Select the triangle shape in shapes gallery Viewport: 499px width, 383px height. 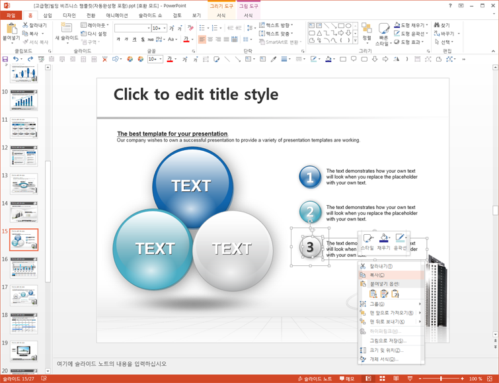click(319, 33)
